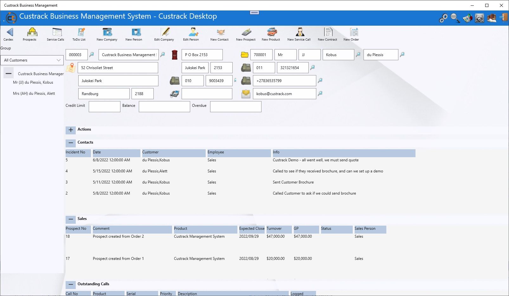Click the phone icon next to 010 field
This screenshot has height=296, width=509.
(x=175, y=80)
